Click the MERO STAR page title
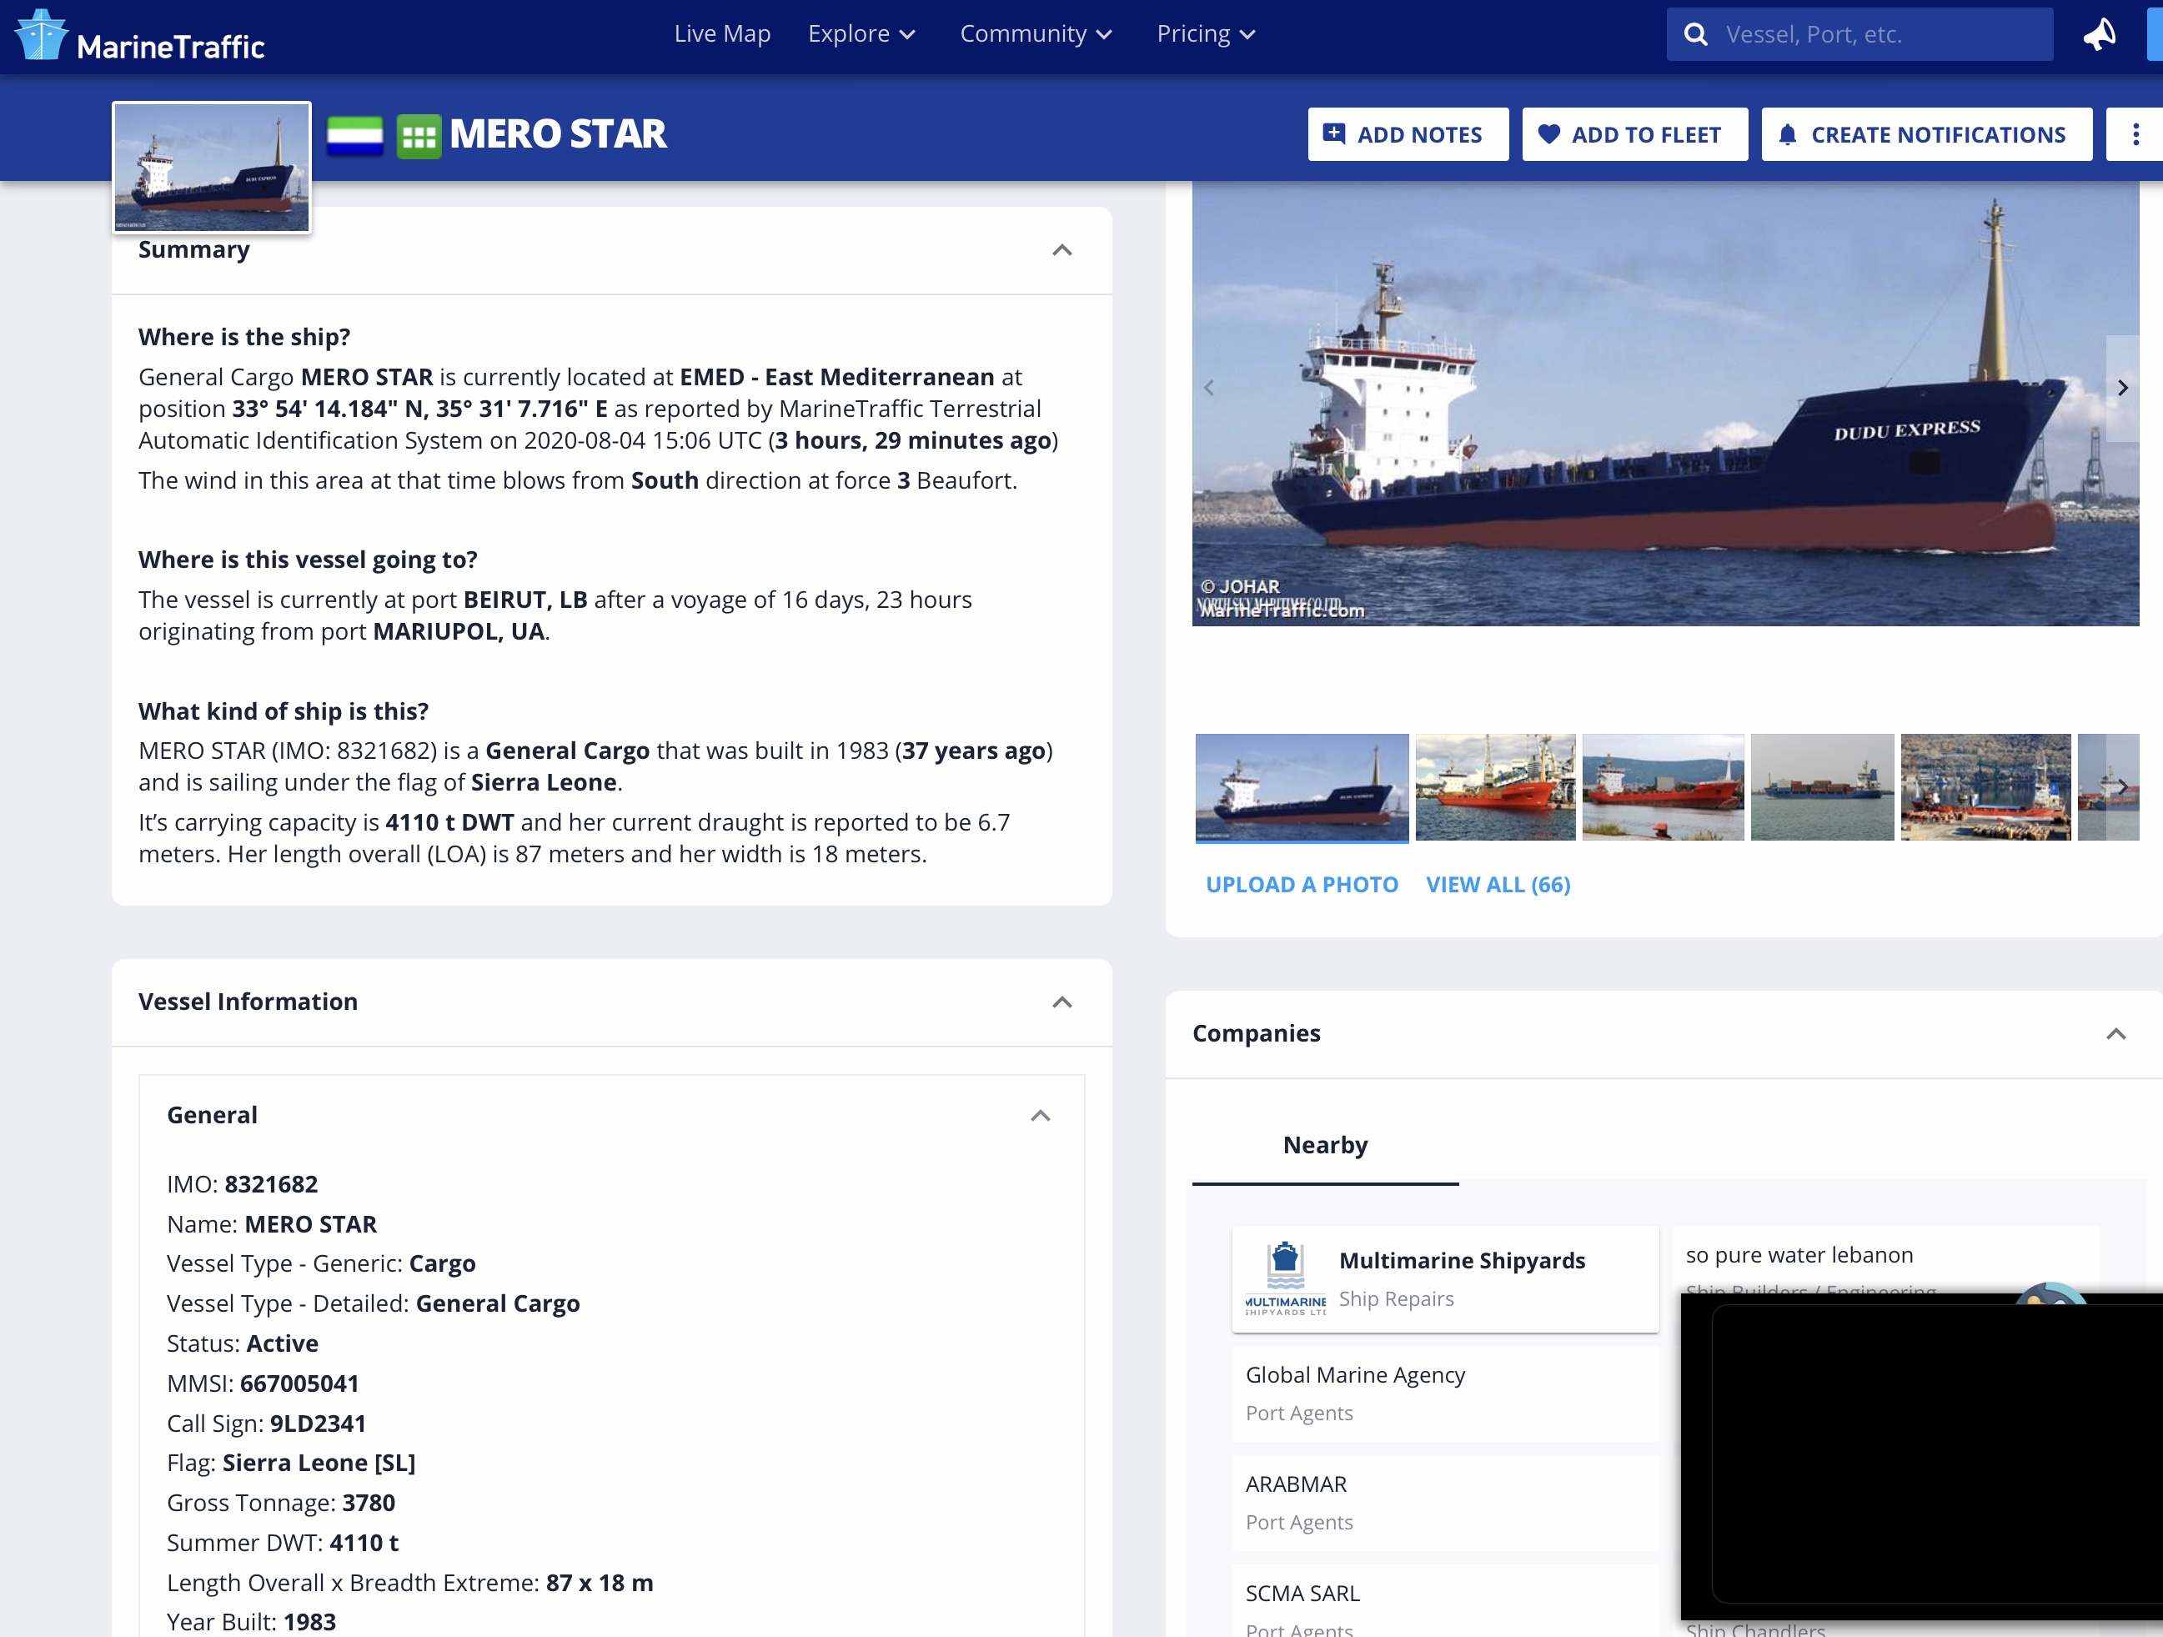The width and height of the screenshot is (2163, 1637). pos(557,134)
